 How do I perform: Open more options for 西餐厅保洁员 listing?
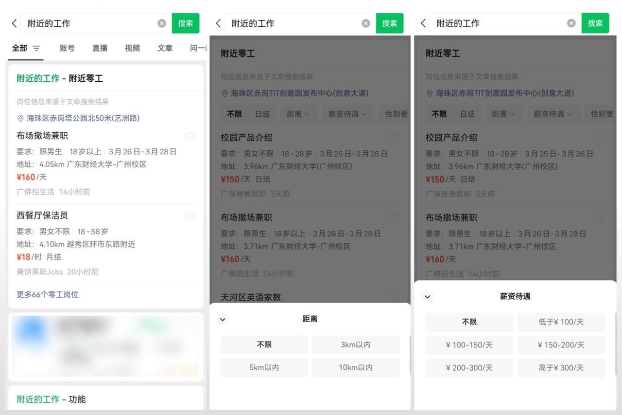[x=190, y=216]
